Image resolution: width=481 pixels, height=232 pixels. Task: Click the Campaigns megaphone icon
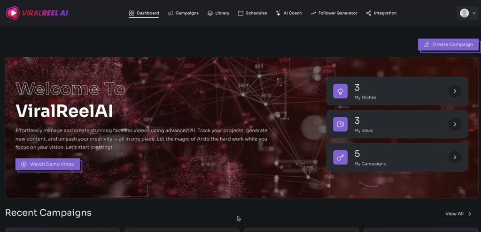(x=170, y=13)
